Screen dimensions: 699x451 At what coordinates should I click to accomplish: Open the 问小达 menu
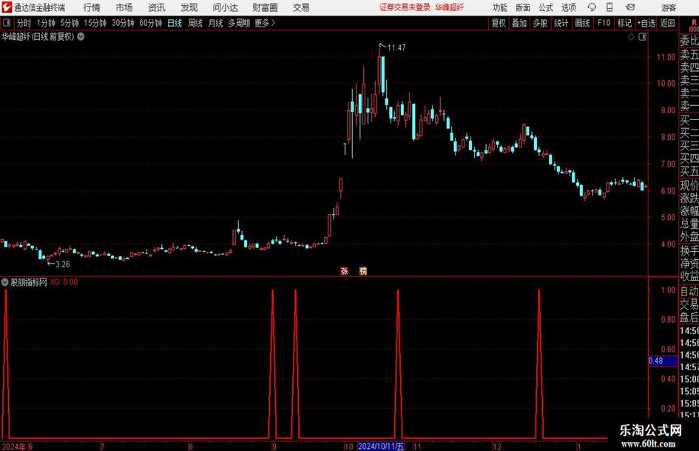pyautogui.click(x=225, y=7)
